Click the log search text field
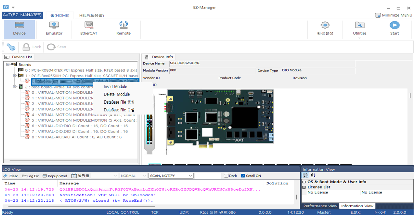The height and width of the screenshot is (215, 414). 208,176
